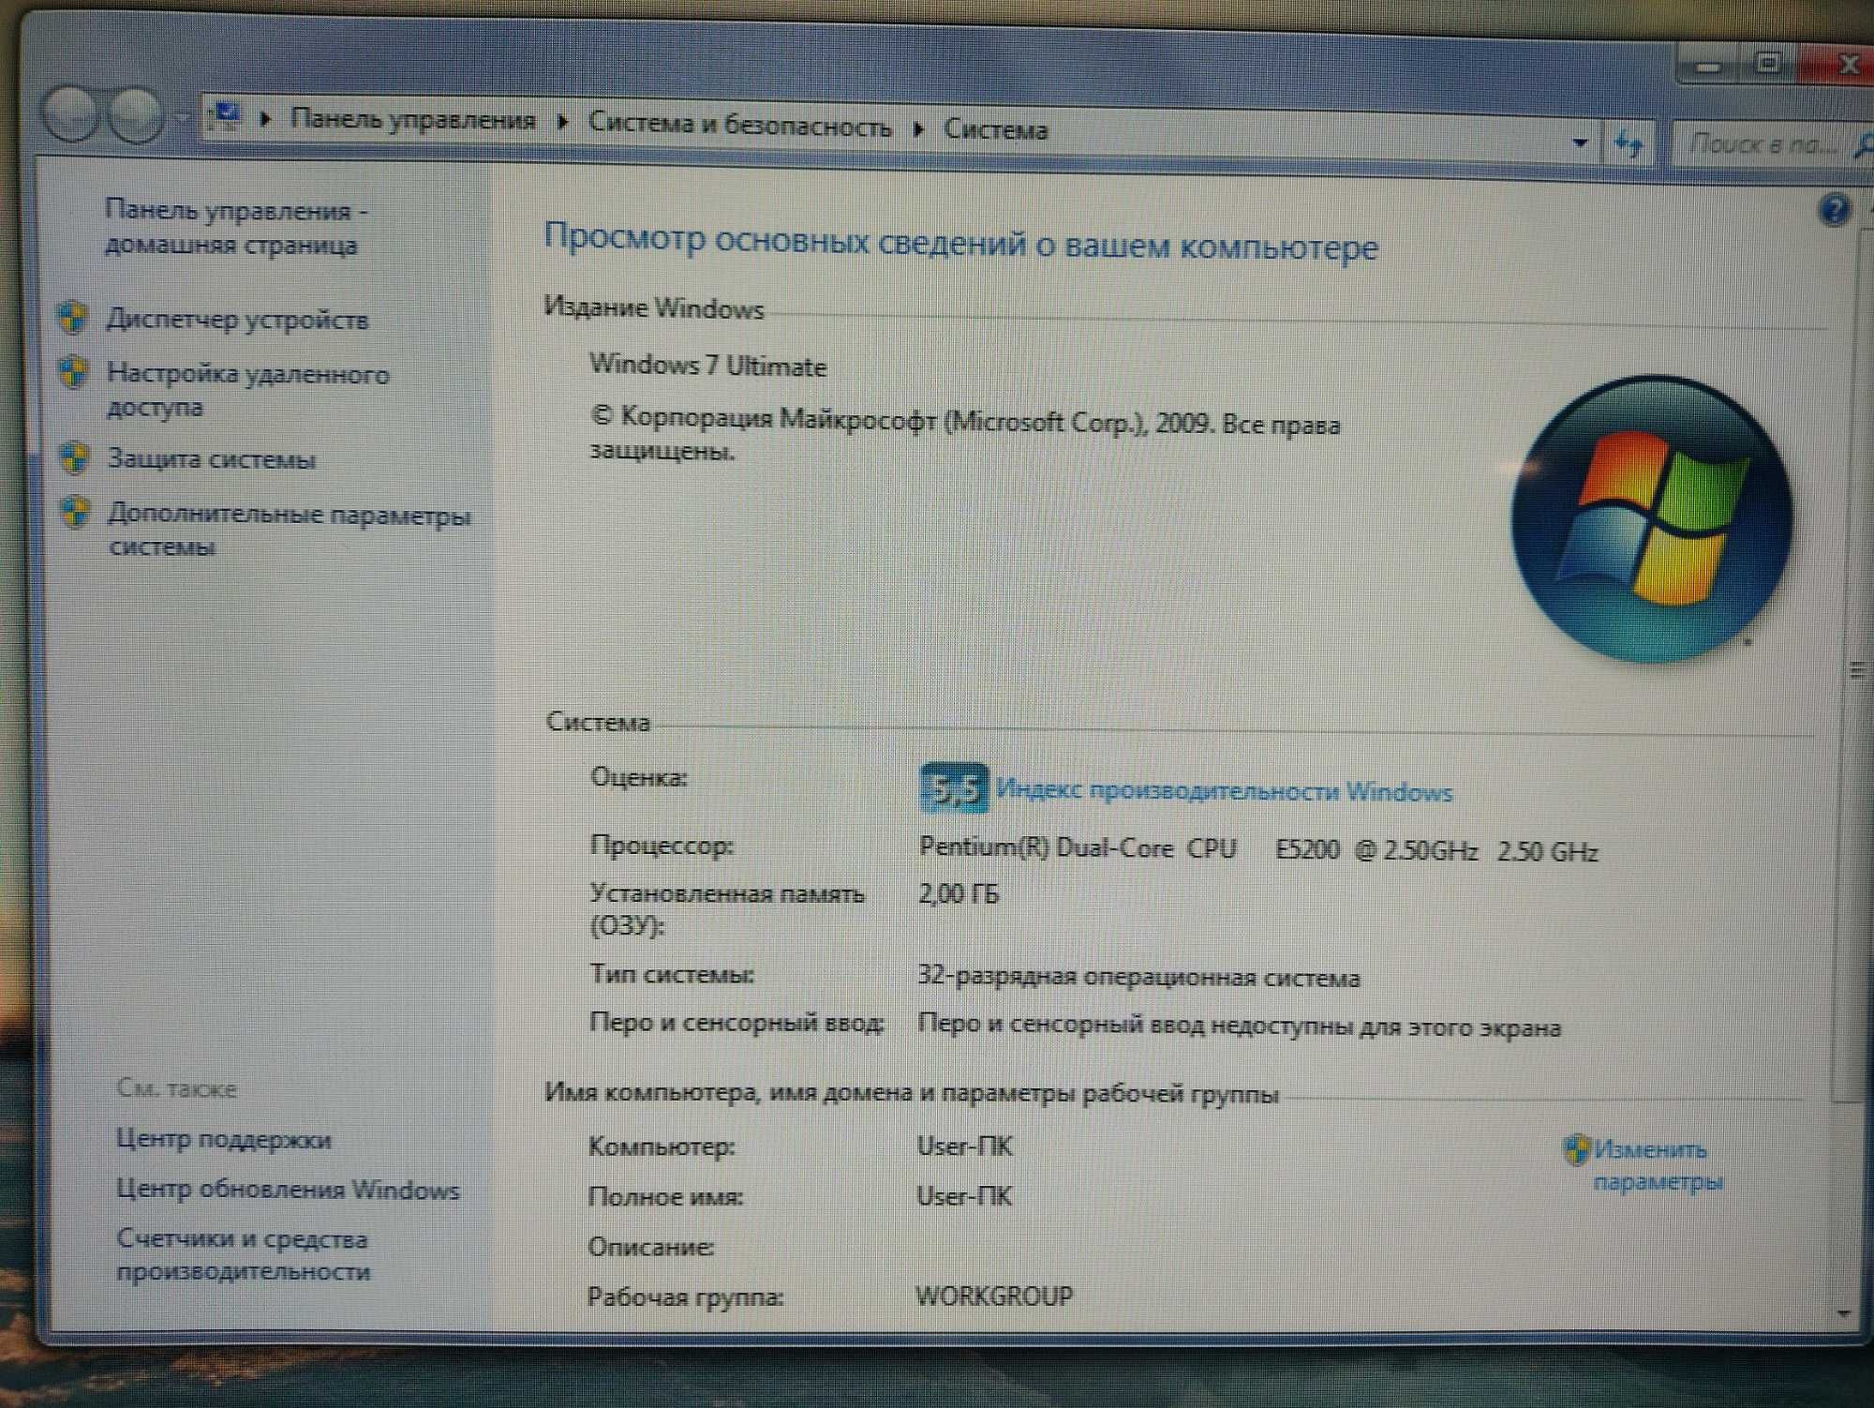Viewport: 1874px width, 1408px height.
Task: Open Центр обновления Windows link
Action: click(288, 1190)
